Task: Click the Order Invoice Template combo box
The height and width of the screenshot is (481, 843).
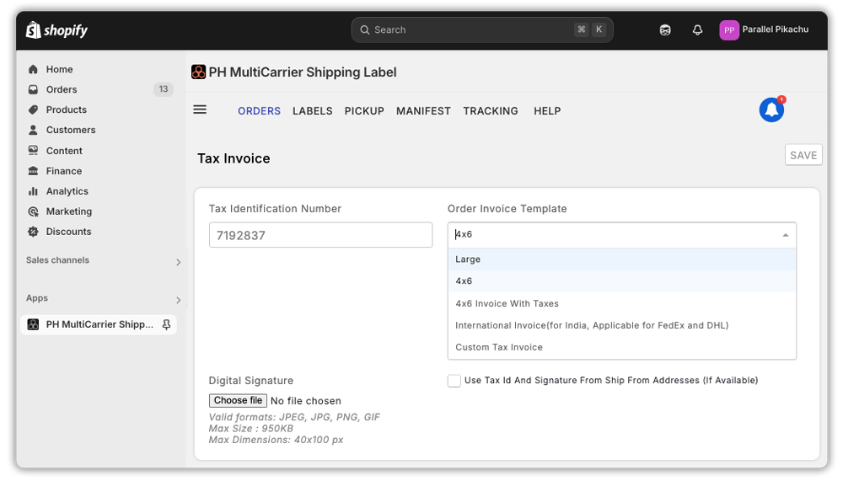Action: [622, 235]
